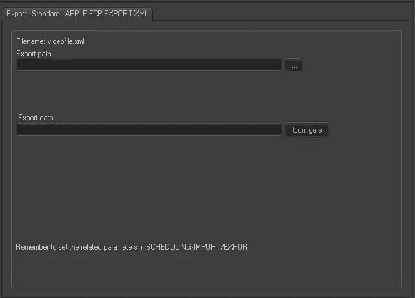This screenshot has height=298, width=415.
Task: Click the 'Export path' label text
Action: pos(34,54)
